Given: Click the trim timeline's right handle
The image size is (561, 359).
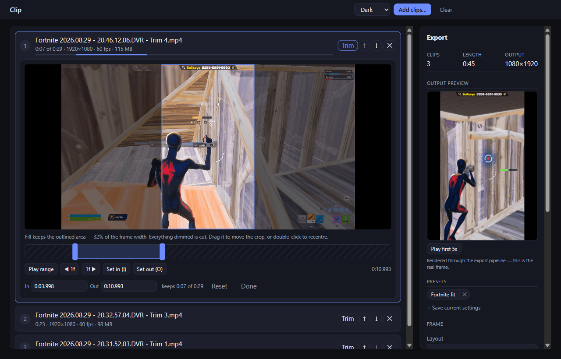Looking at the screenshot, I should [162, 252].
